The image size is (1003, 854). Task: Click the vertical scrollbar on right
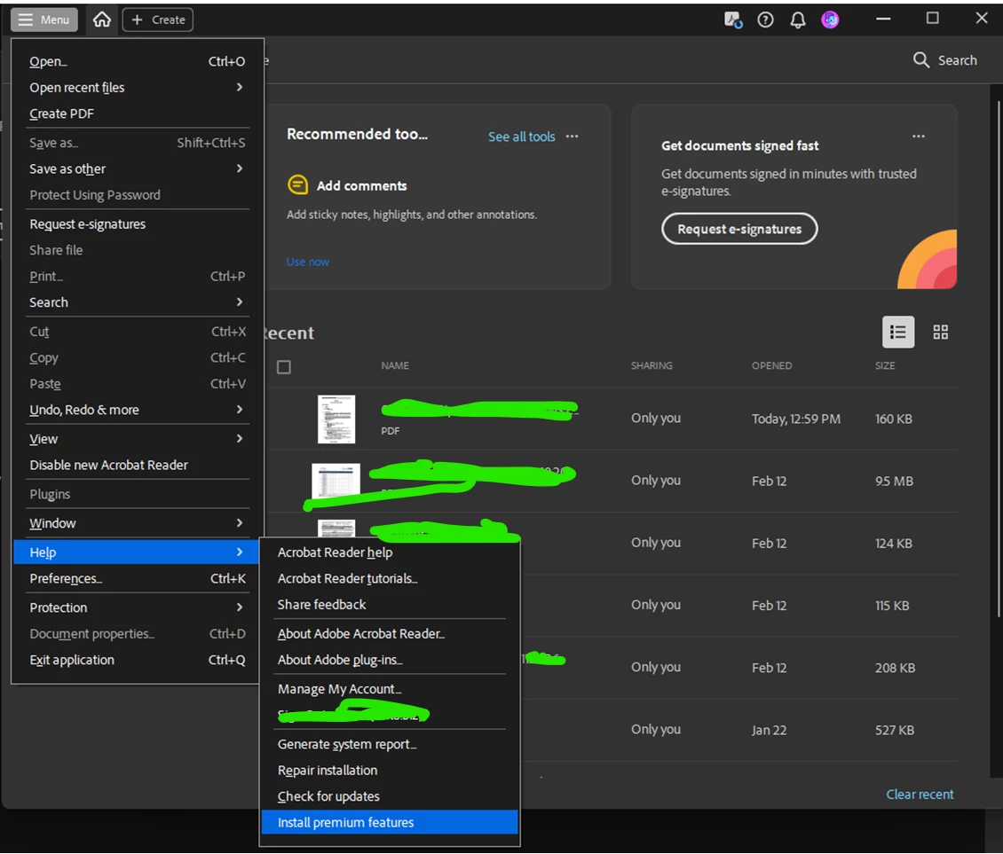click(999, 358)
